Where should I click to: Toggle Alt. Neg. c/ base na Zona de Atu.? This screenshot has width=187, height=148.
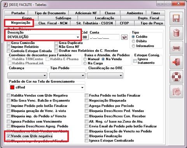coord(86,121)
